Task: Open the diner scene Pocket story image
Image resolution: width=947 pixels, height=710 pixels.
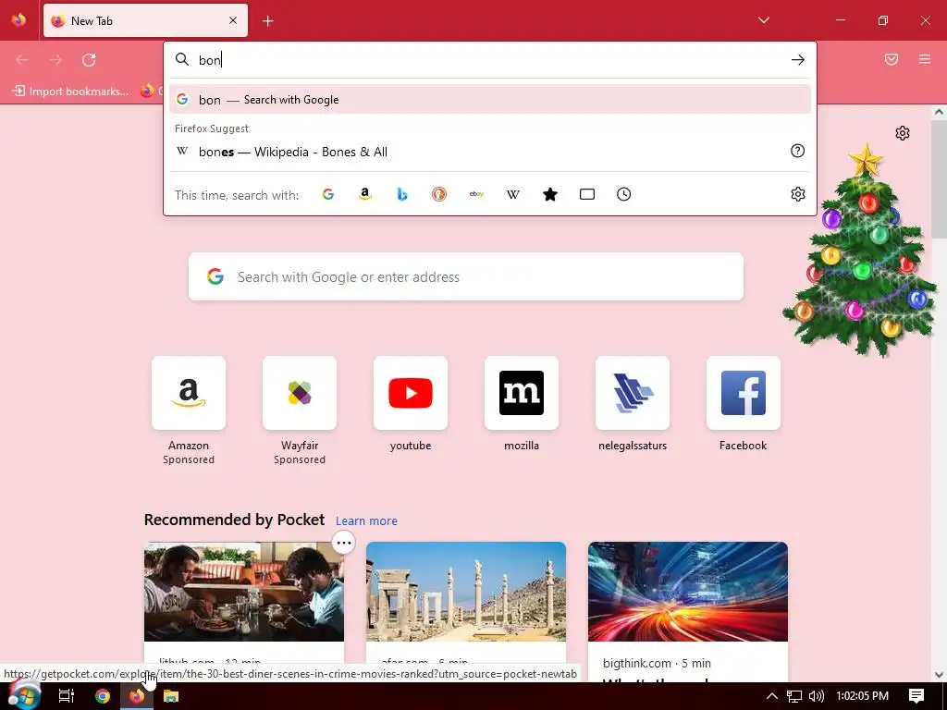Action: [x=244, y=592]
